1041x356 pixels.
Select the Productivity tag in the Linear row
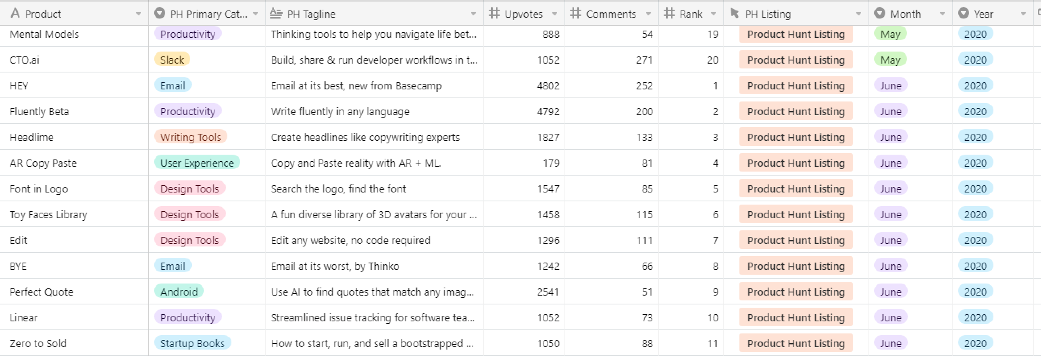(x=188, y=318)
